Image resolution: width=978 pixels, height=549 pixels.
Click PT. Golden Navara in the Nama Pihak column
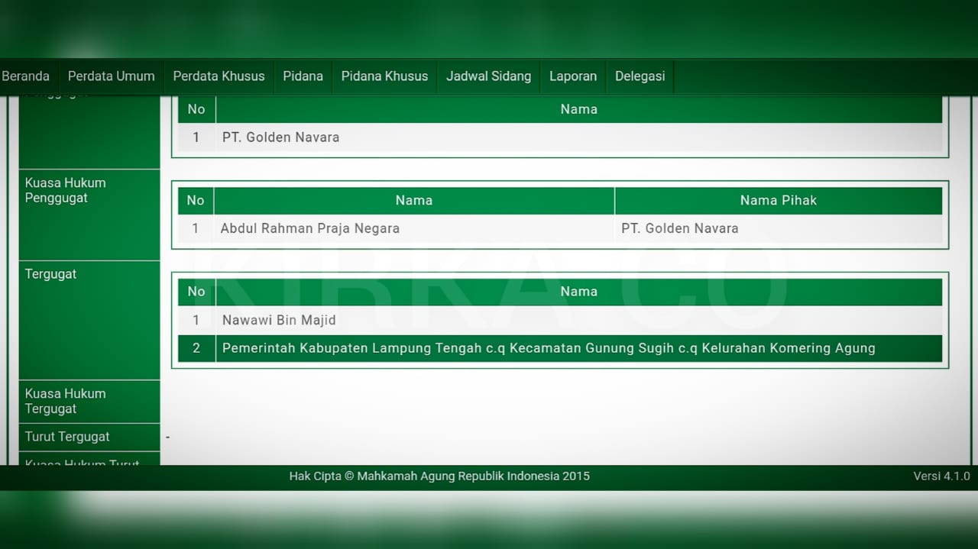coord(679,228)
